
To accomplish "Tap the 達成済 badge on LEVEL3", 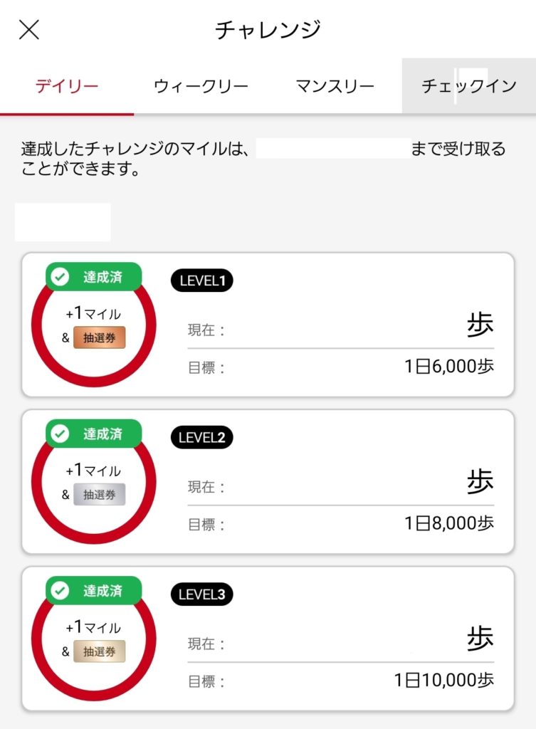I will click(x=93, y=590).
